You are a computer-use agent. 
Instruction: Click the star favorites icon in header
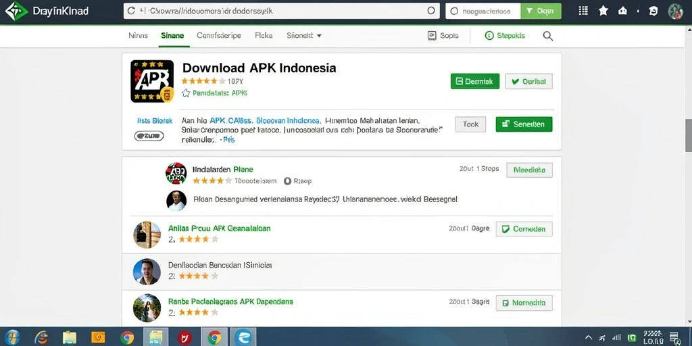pos(603,11)
